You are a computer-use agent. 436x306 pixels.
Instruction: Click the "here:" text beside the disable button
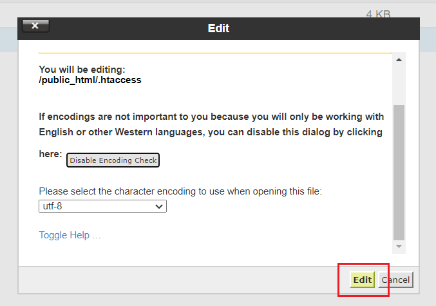coord(50,155)
